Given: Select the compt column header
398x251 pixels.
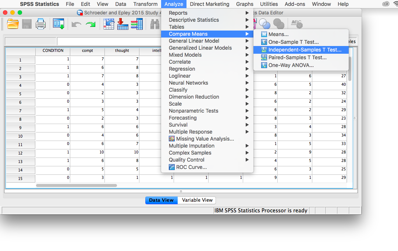Looking at the screenshot, I should pyautogui.click(x=87, y=51).
